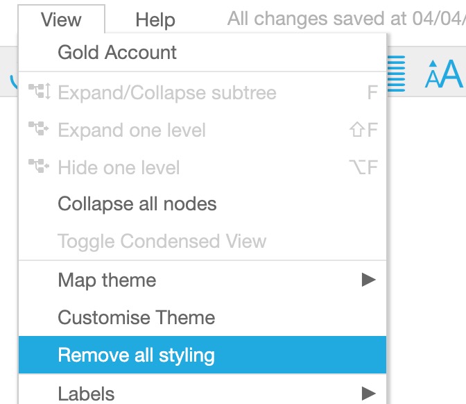
Task: Open the Help menu
Action: (x=155, y=20)
